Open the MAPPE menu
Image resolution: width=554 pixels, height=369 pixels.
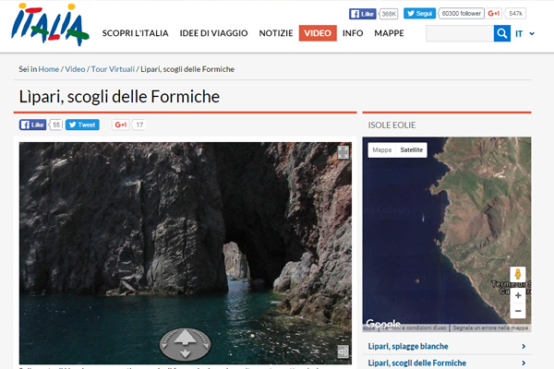(389, 33)
